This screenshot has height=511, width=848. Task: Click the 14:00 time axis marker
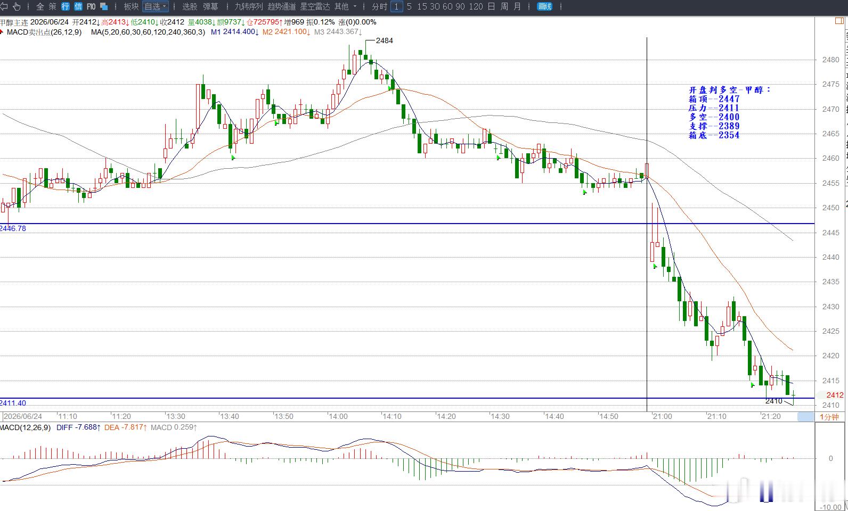pos(338,416)
